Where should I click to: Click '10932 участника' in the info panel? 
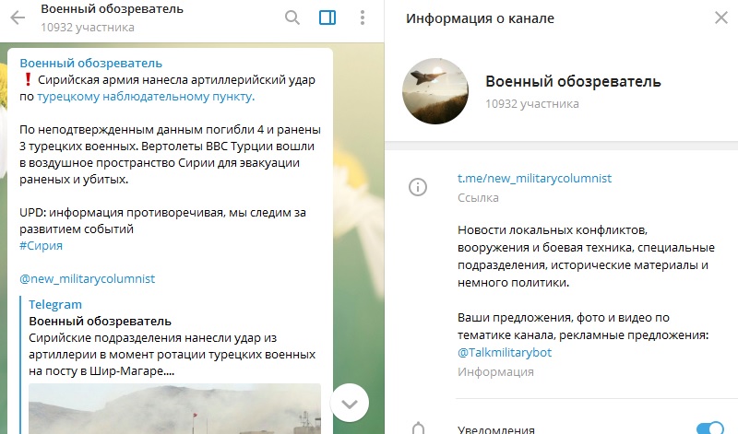pos(532,104)
